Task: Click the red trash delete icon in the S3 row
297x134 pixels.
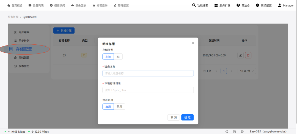Action: click(x=248, y=55)
